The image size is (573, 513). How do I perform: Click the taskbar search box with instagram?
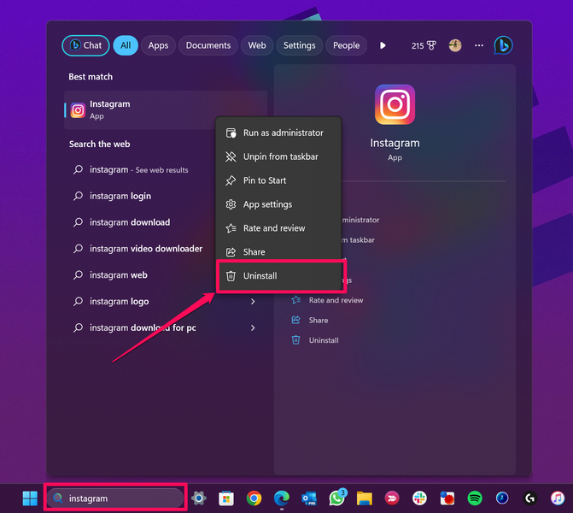tap(115, 498)
